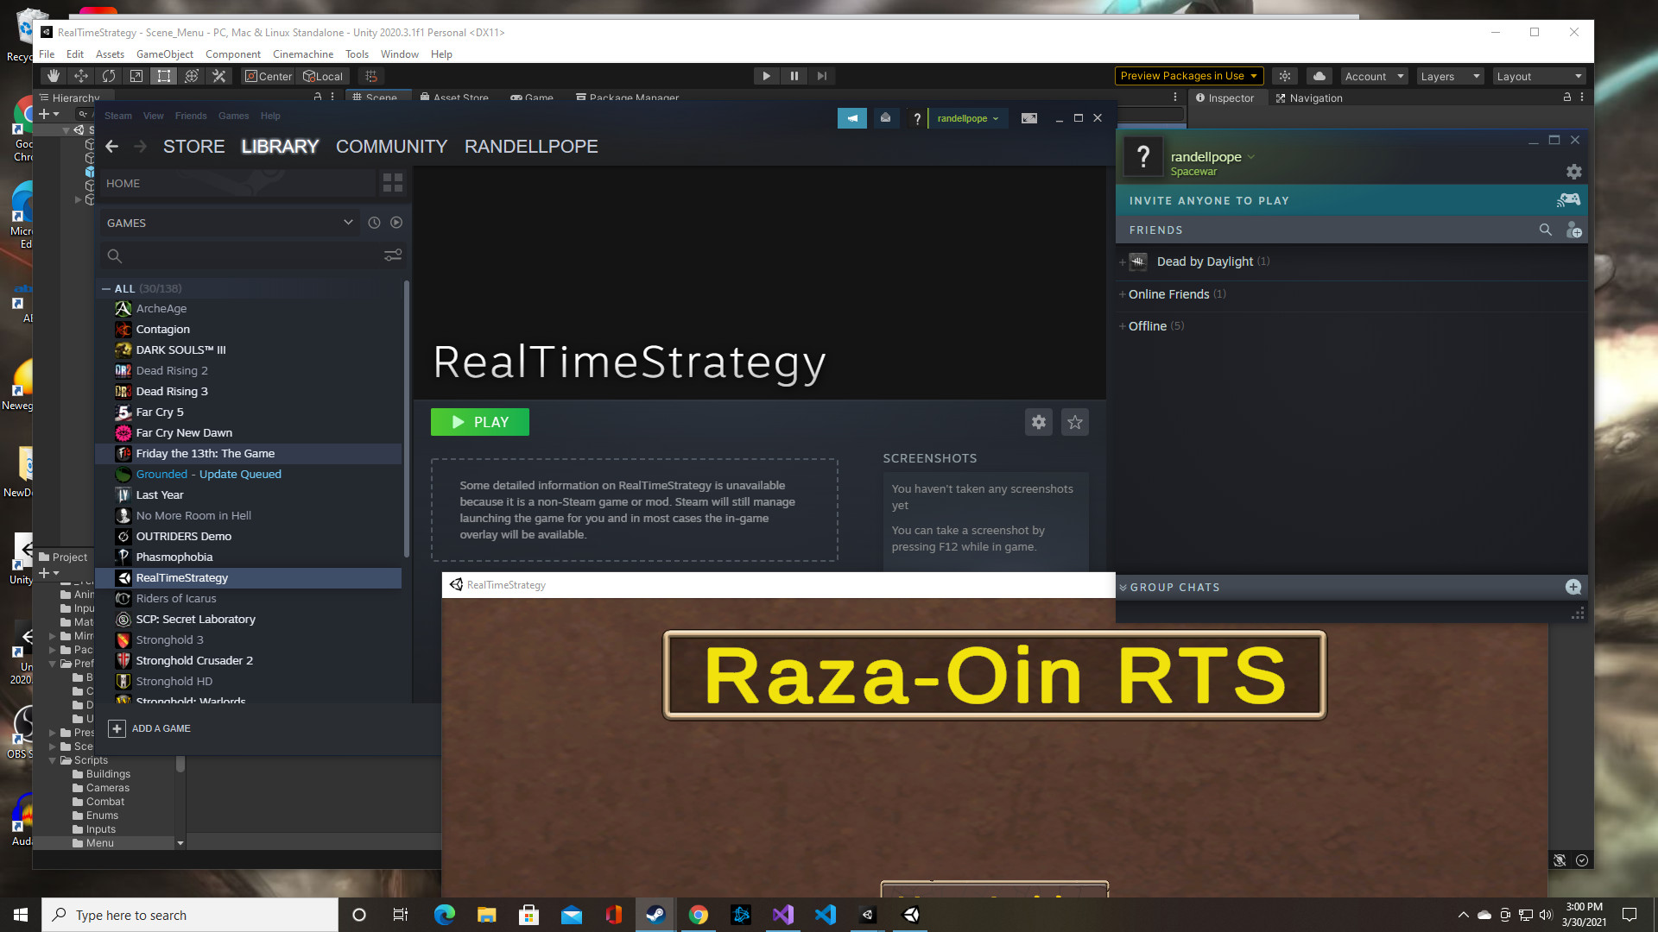Open Unity Window menu
Screen dimensions: 1658x932
pyautogui.click(x=399, y=54)
